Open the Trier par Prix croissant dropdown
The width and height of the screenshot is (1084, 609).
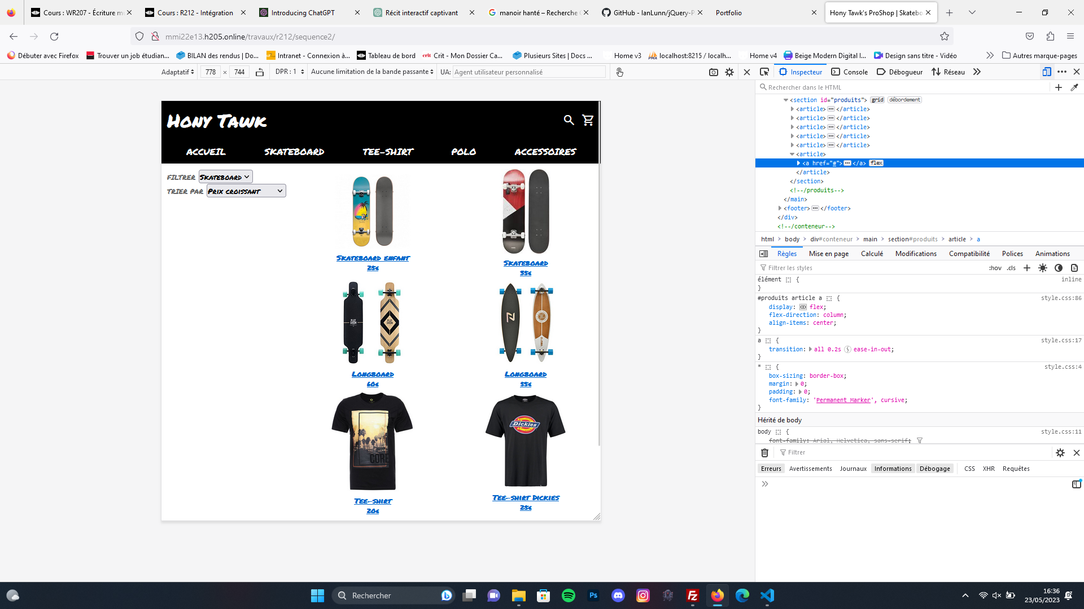[x=246, y=191]
